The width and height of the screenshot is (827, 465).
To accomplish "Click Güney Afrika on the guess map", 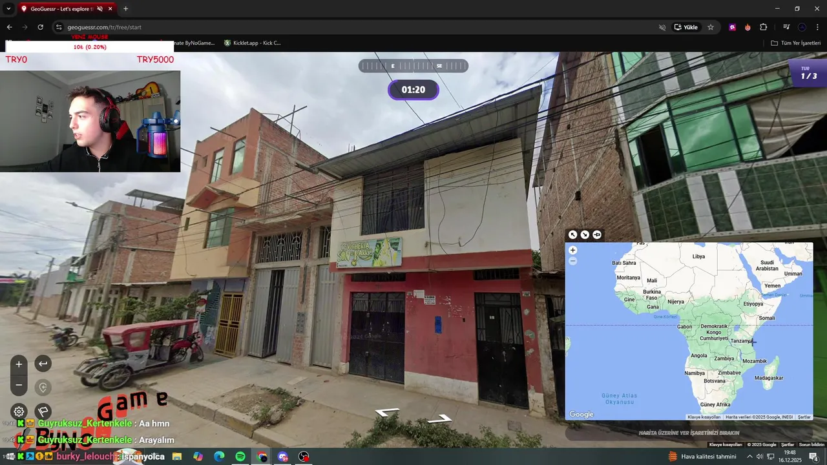I will point(715,404).
